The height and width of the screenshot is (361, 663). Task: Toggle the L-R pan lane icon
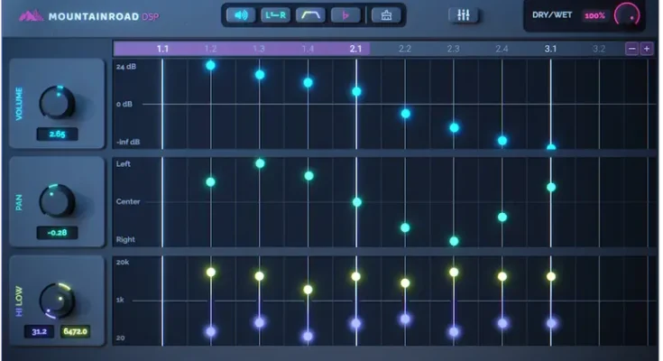pyautogui.click(x=274, y=15)
